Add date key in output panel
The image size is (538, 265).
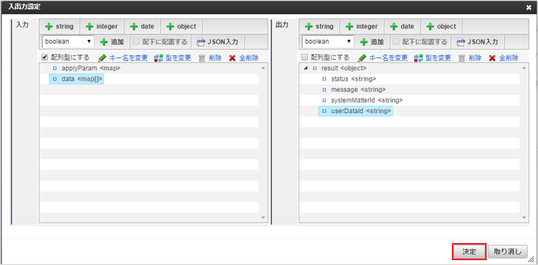402,26
